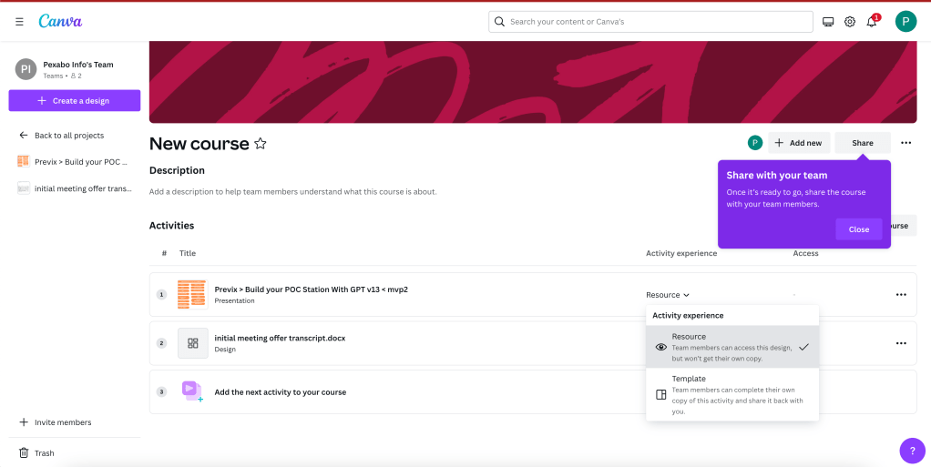931x467 pixels.
Task: Click the plus icon for Invite members
Action: pos(24,422)
